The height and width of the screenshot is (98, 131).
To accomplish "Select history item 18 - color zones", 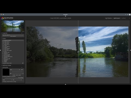I will [x=13, y=44].
